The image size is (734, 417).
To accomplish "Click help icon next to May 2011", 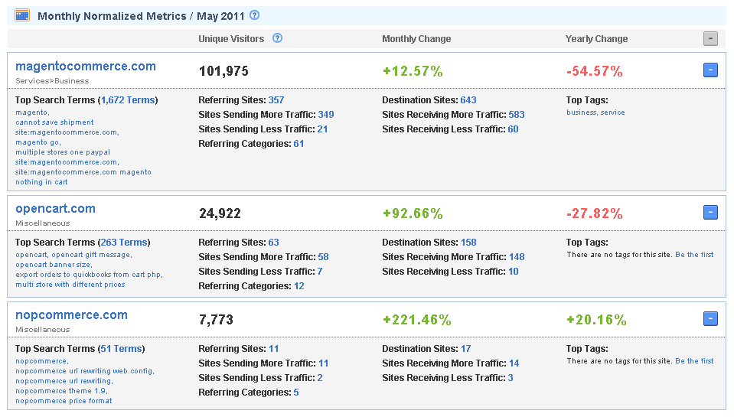I will click(x=255, y=15).
